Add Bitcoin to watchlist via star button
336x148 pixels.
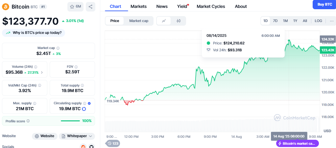tap(75, 7)
